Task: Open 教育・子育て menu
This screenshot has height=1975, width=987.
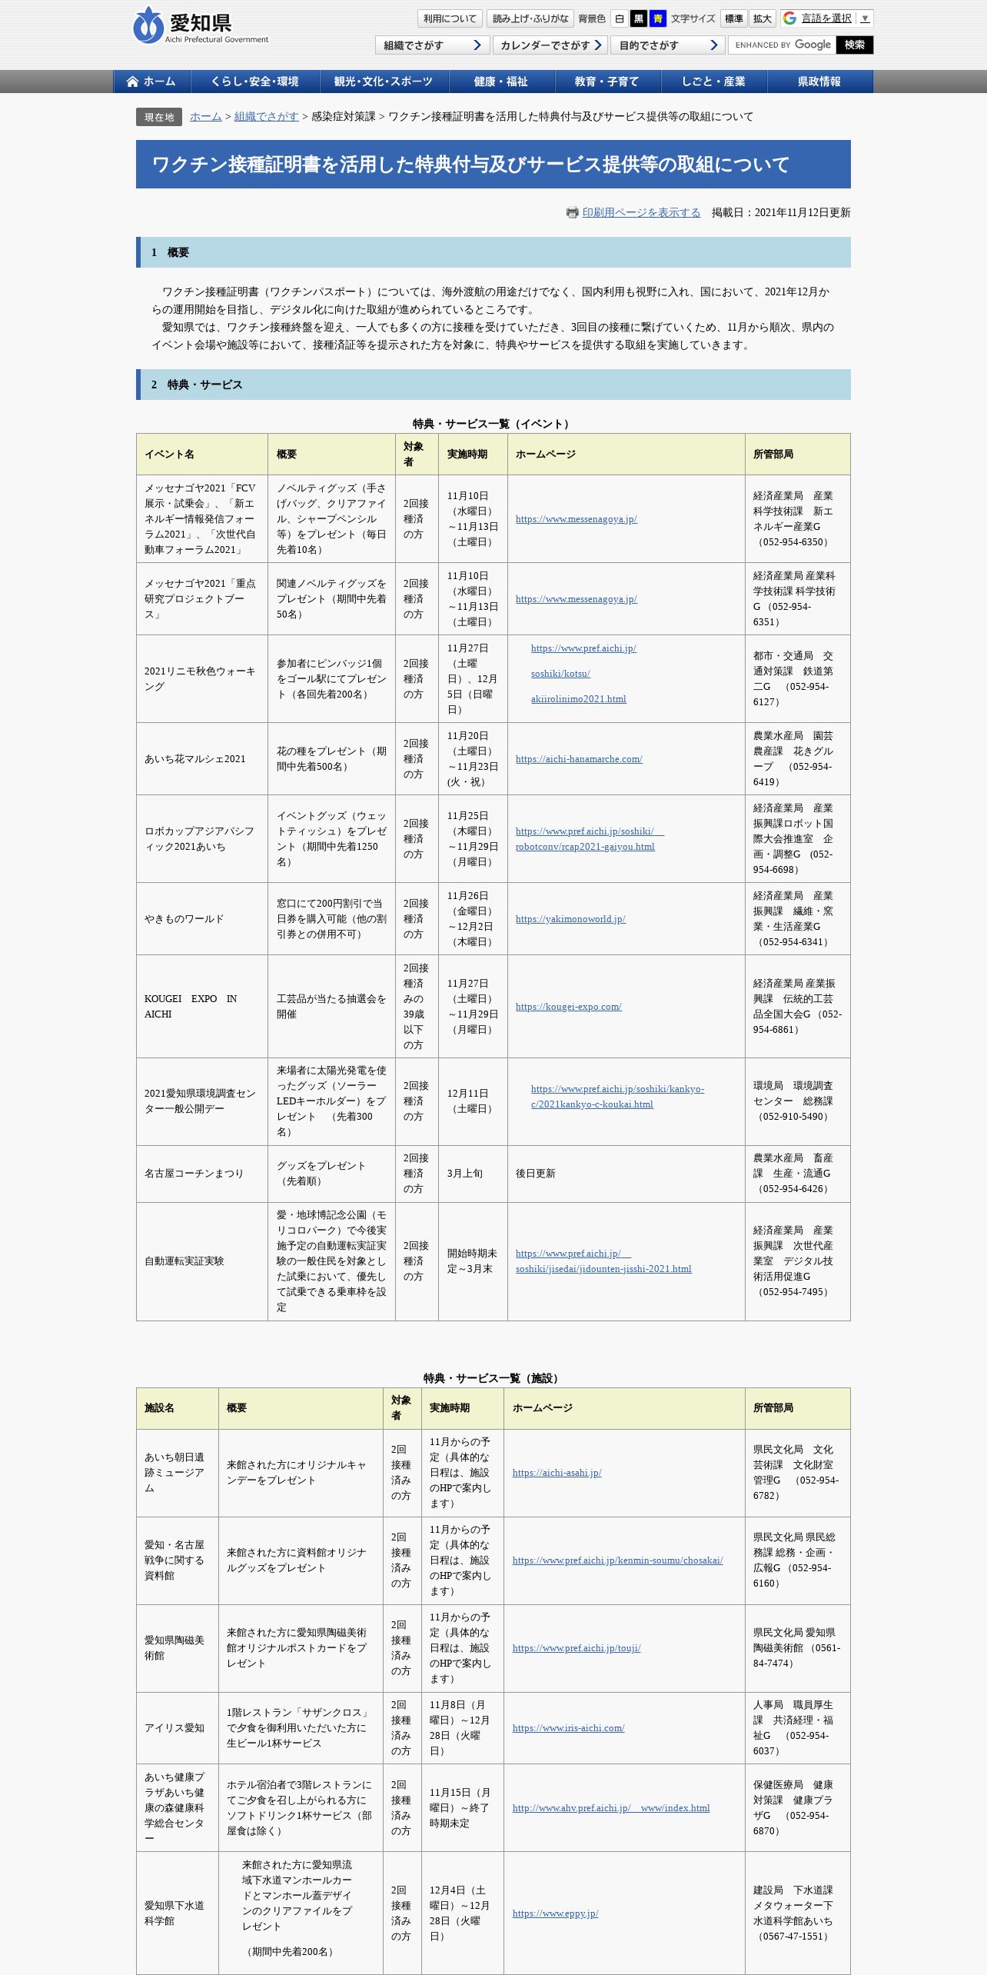Action: (x=607, y=82)
